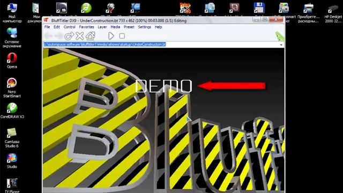Image resolution: width=343 pixels, height=193 pixels.
Task: Select the floppy disk desktop shortcut
Action: coord(259,8)
